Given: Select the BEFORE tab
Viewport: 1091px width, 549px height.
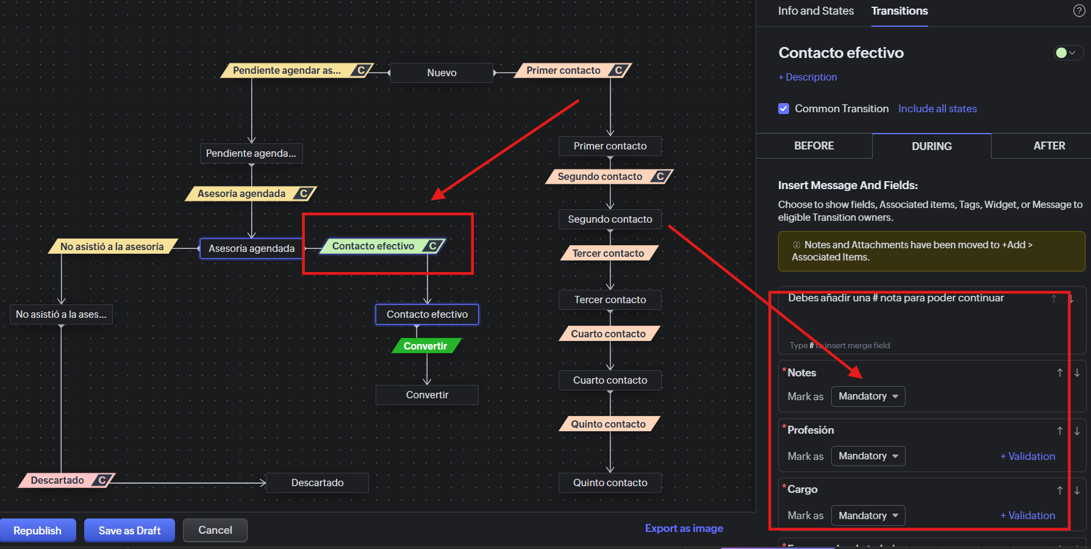Looking at the screenshot, I should coord(814,146).
